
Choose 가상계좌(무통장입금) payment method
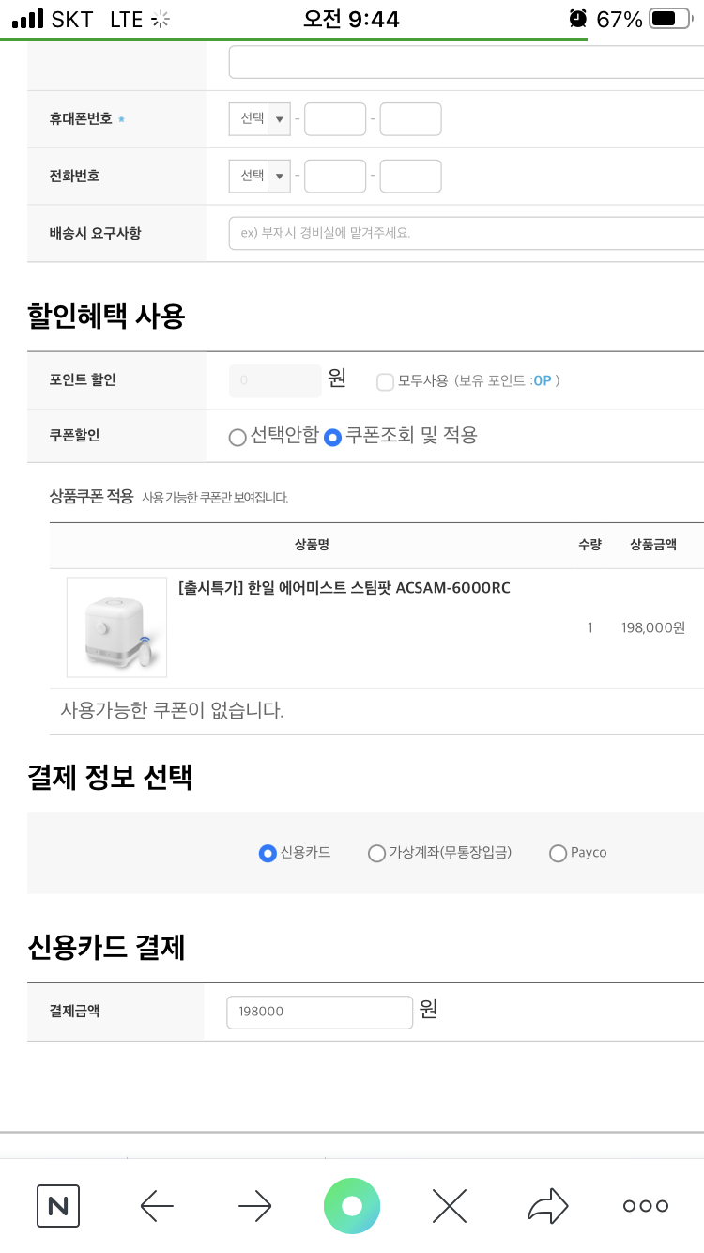coord(376,853)
